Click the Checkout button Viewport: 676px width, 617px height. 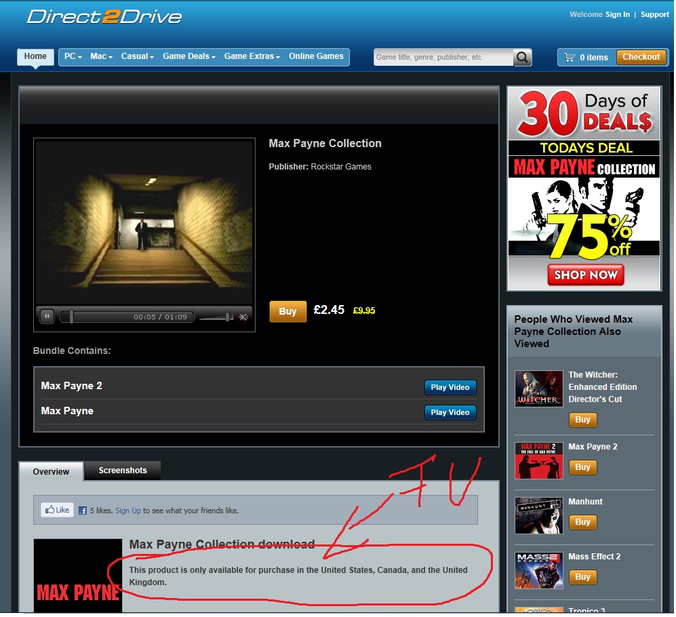[x=641, y=57]
